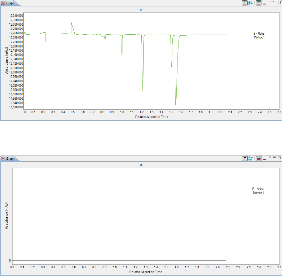Select the lower Graph tab
The height and width of the screenshot is (276, 282).
8,158
